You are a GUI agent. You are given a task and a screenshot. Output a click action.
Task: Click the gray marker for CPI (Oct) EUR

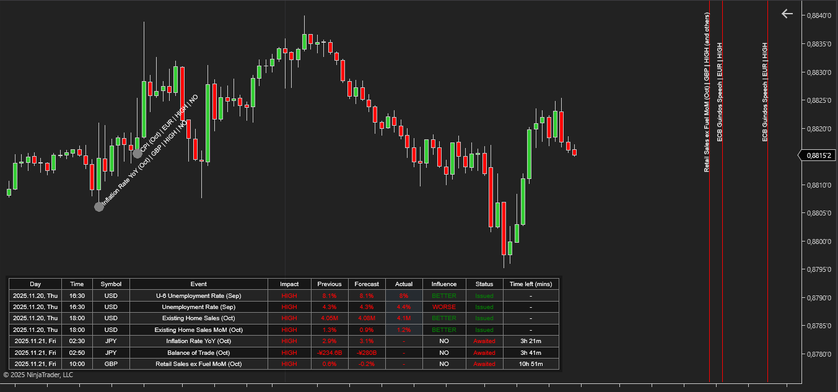(137, 153)
